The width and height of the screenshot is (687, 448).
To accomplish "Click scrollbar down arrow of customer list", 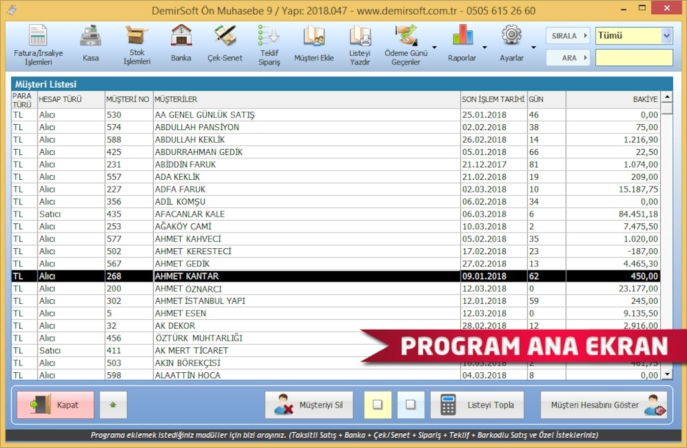I will (x=667, y=374).
